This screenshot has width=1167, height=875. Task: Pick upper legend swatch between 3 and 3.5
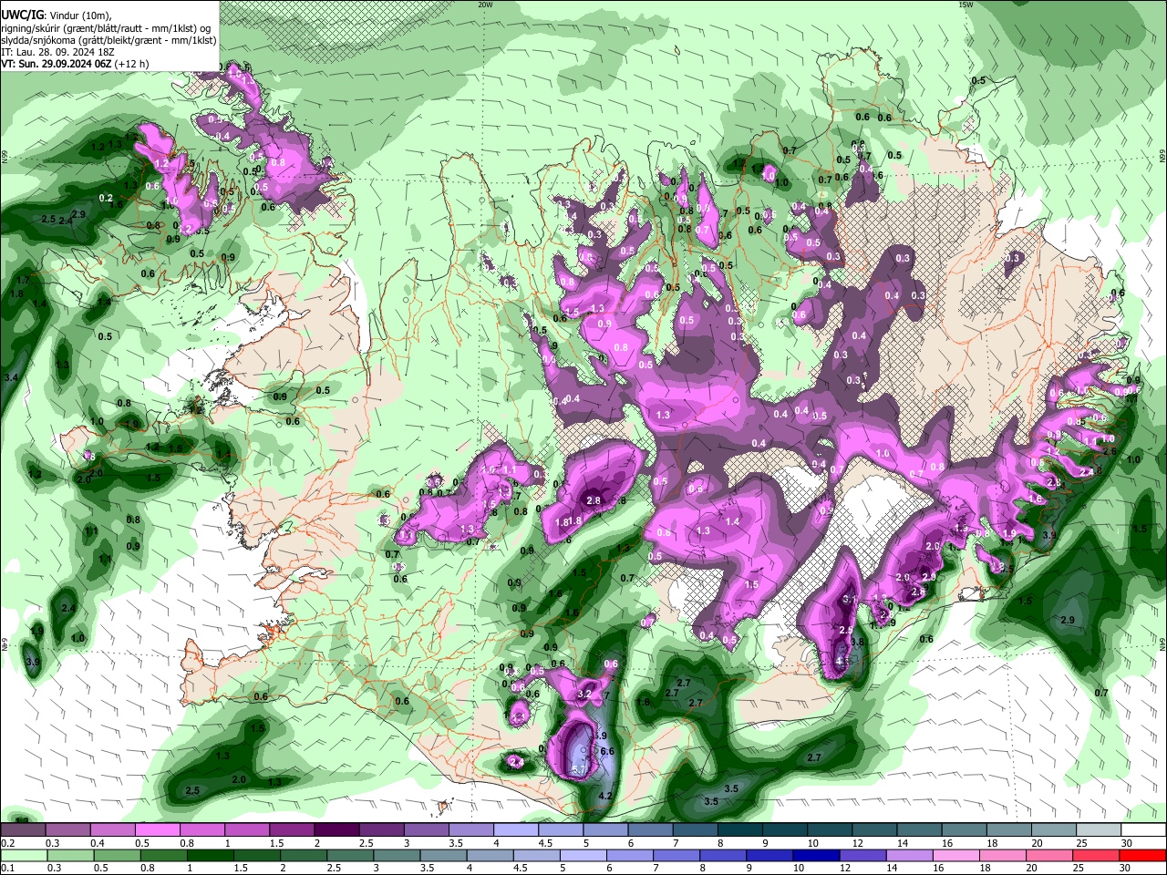(426, 830)
